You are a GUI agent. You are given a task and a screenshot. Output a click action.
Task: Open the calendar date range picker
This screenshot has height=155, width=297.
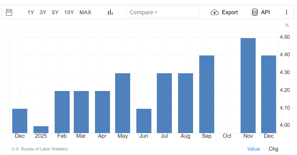coord(9,12)
